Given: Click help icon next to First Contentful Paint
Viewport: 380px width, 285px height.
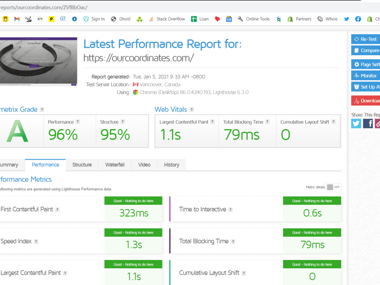Looking at the screenshot, I should coord(57,210).
